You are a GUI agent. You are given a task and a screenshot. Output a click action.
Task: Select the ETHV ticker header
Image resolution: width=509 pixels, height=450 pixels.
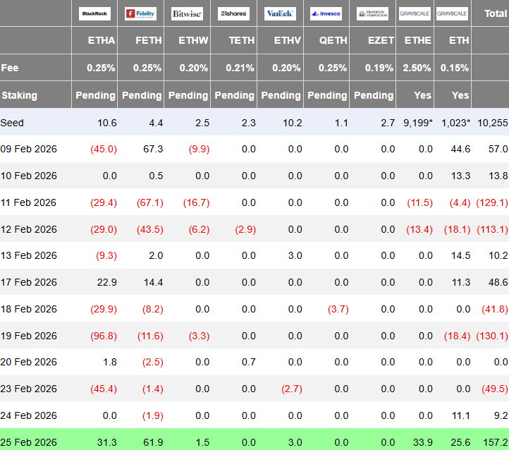pyautogui.click(x=288, y=40)
